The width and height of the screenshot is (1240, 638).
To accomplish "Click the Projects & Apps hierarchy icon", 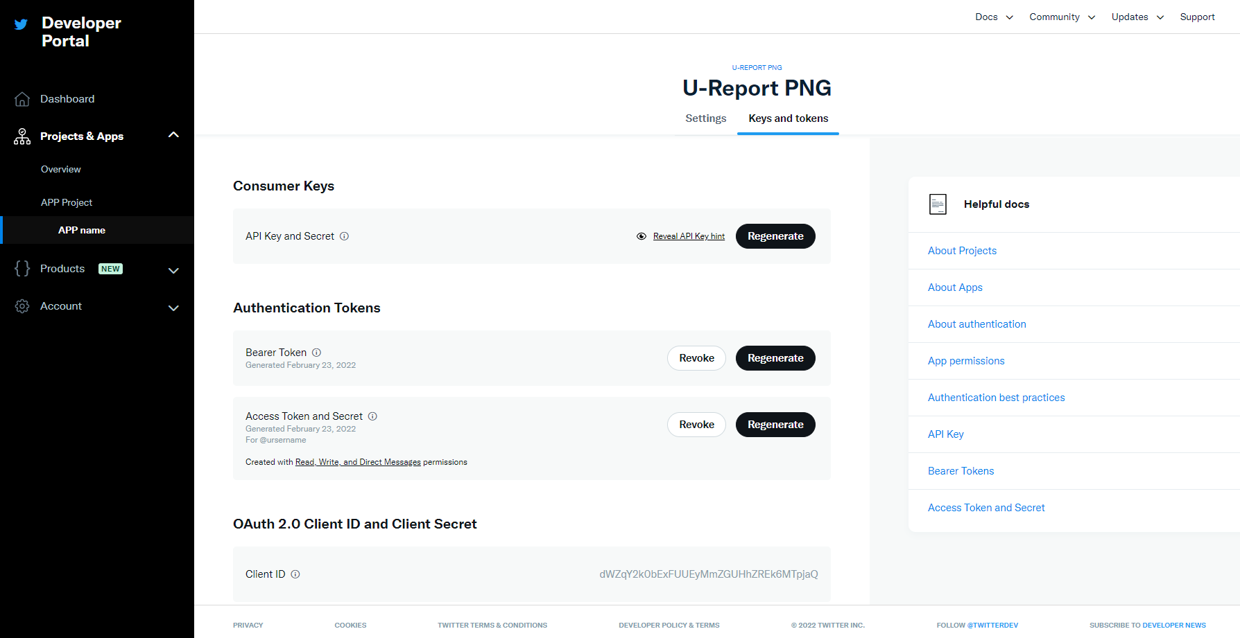I will pos(22,136).
